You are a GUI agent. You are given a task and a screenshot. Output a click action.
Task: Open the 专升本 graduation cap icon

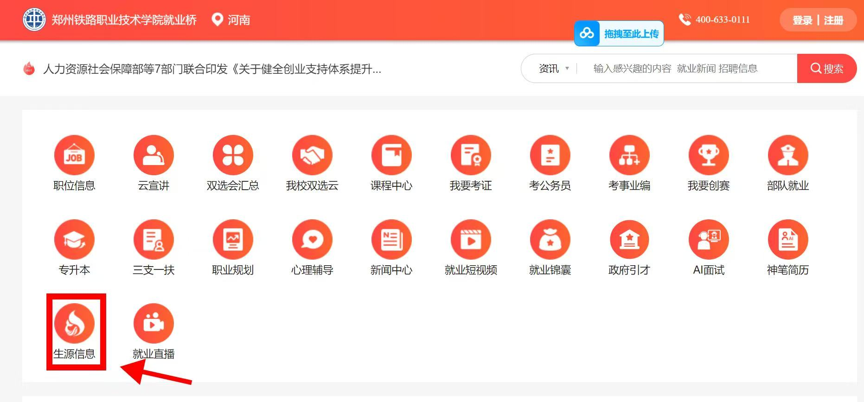(x=74, y=240)
